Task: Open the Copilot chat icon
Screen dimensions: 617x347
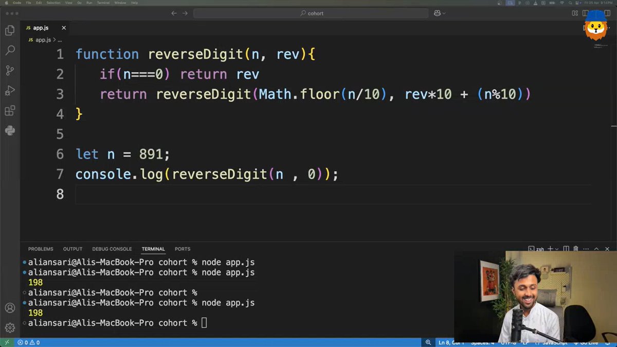Action: click(438, 13)
